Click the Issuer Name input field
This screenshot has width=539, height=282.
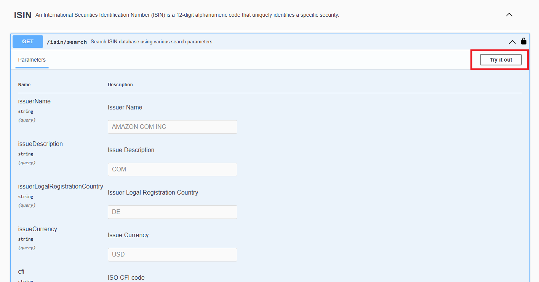173,127
